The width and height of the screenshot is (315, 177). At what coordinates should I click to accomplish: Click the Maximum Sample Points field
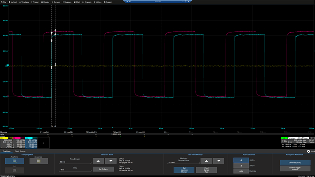(x=184, y=162)
